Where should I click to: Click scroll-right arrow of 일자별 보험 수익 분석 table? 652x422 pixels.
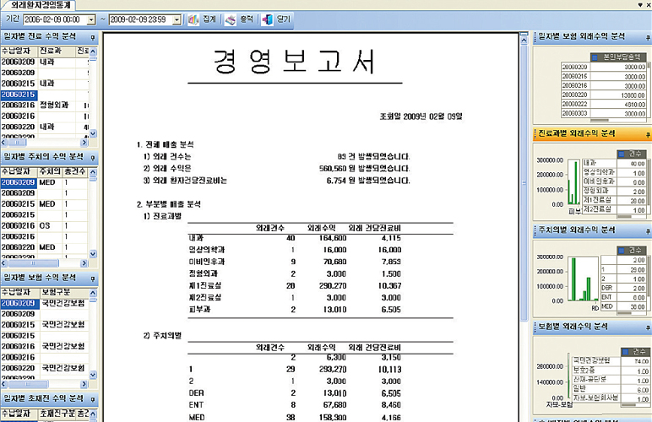point(84,384)
